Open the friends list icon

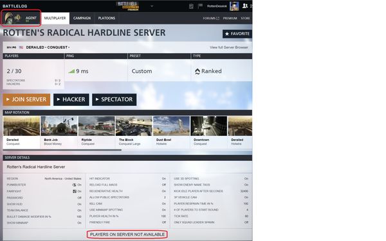tap(245, 6)
